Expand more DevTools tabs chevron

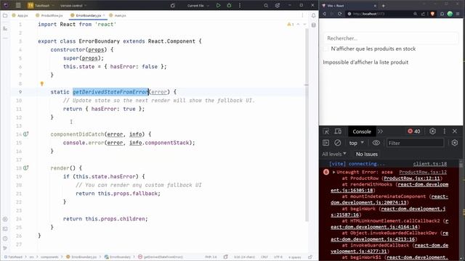(x=381, y=131)
